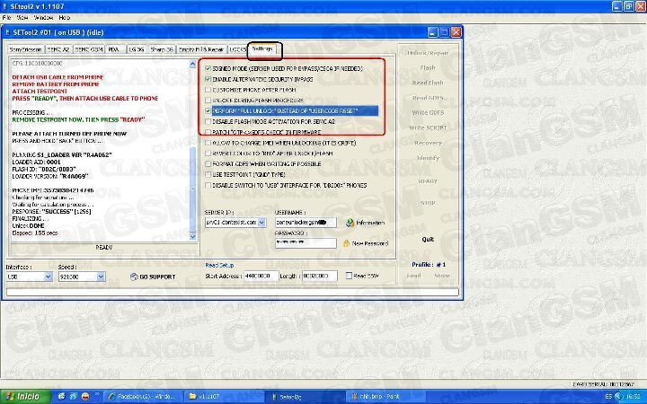Check Disable Switch to USB Interface for DB2001 phones

(x=208, y=186)
